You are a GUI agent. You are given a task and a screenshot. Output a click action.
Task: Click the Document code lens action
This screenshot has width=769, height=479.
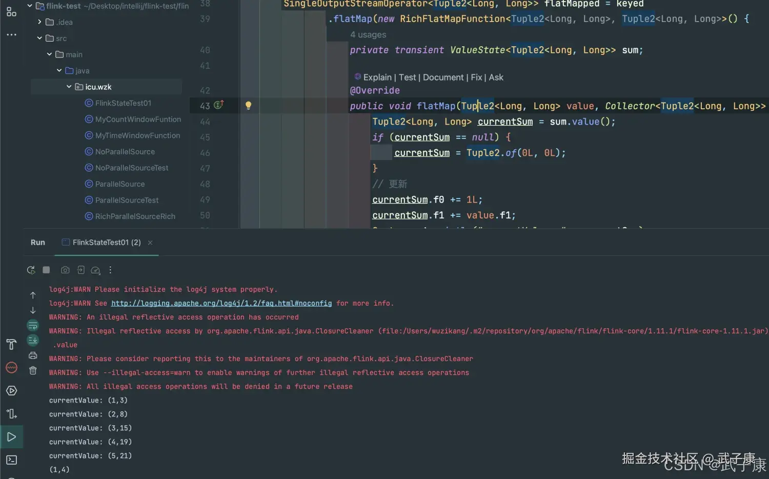443,77
